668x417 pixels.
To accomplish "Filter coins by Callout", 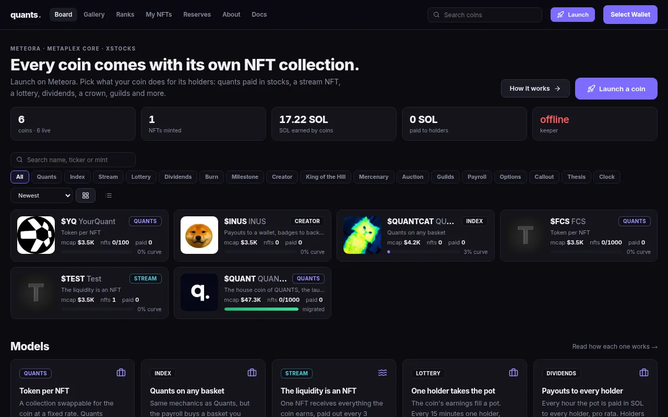I will [x=544, y=177].
